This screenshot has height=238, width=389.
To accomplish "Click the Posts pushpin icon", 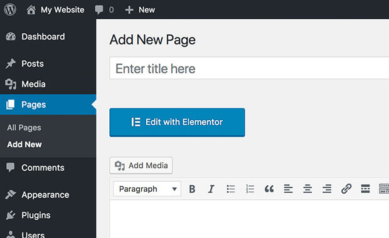I will 11,64.
